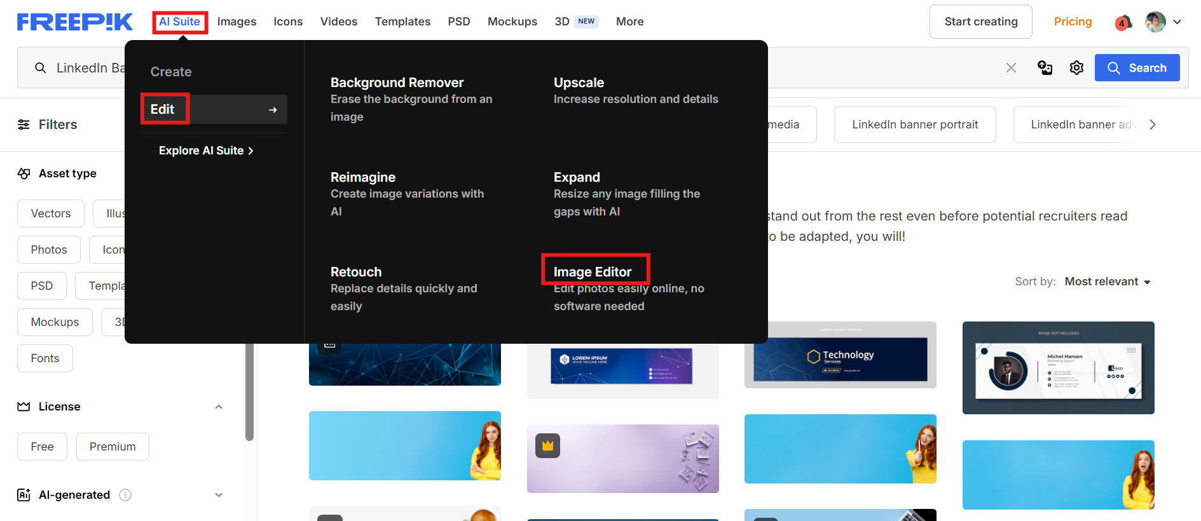
Task: Open the account menu chevron beside avatar
Action: (x=1177, y=22)
